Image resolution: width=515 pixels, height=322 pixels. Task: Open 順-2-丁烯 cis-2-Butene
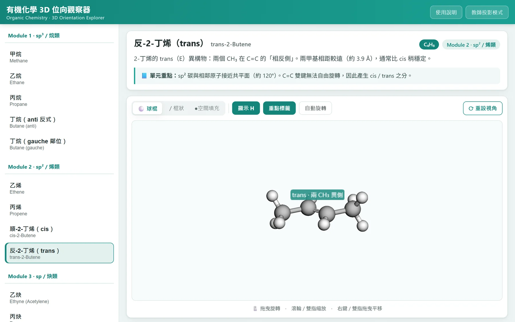59,232
